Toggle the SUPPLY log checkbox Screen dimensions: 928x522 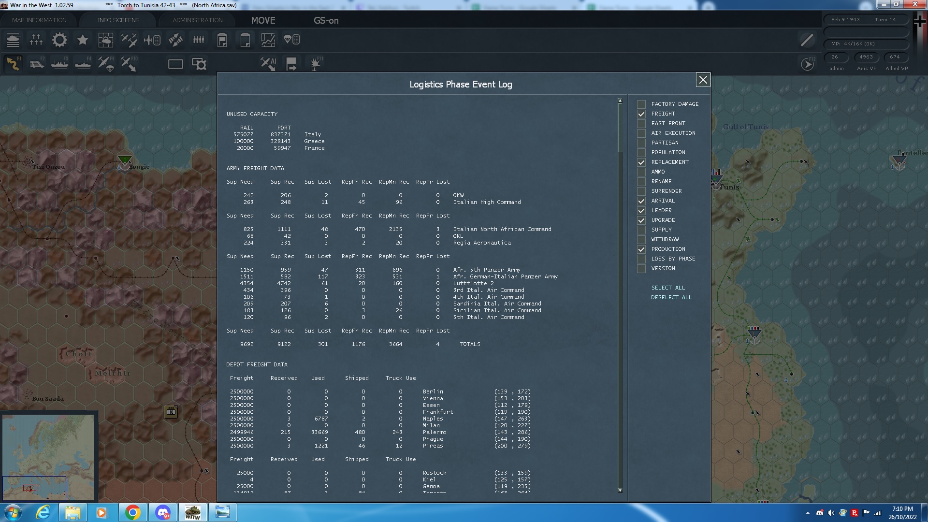(641, 230)
